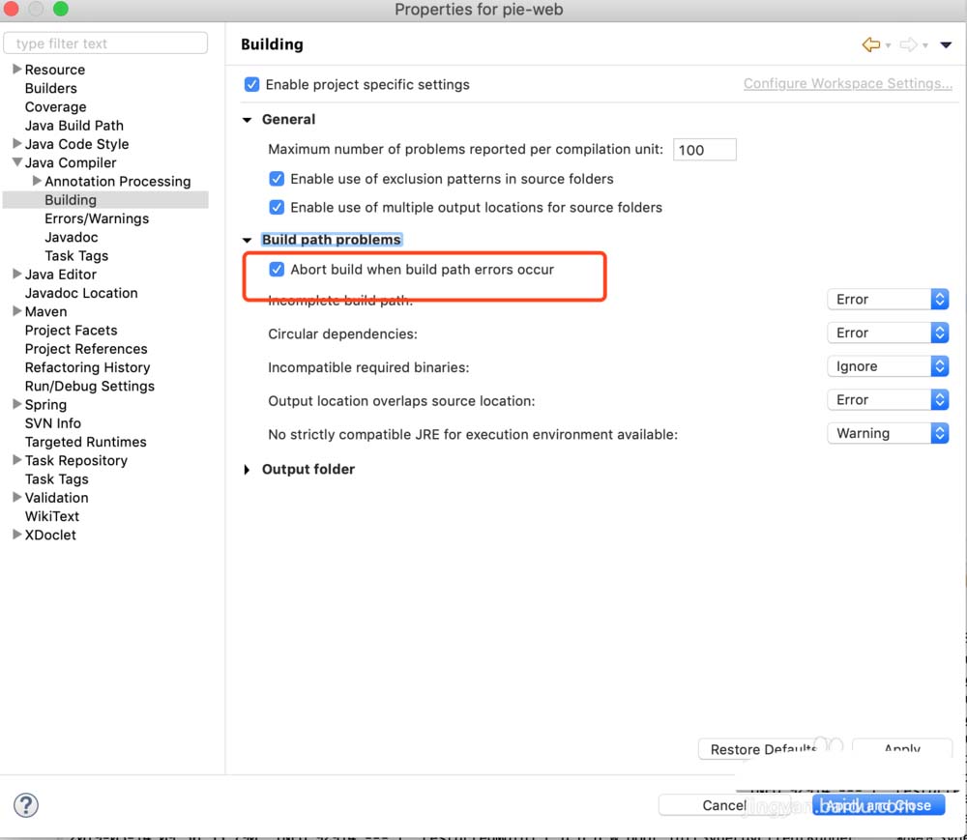The image size is (967, 840).
Task: Click the type filter text field
Action: pyautogui.click(x=105, y=43)
